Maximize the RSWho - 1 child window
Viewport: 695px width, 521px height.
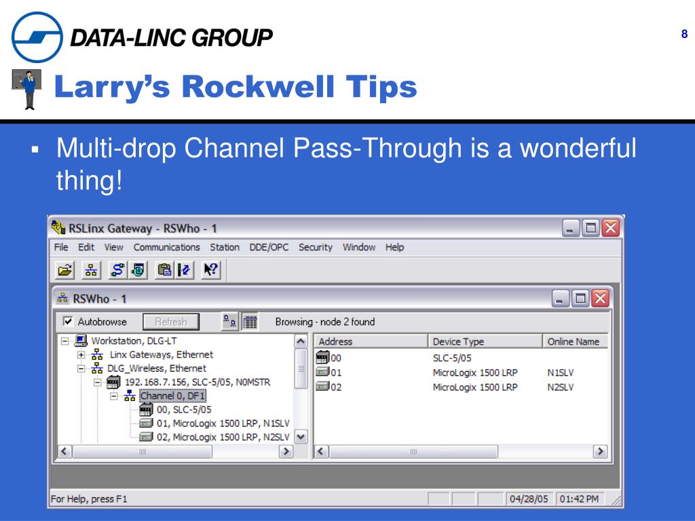click(x=580, y=298)
